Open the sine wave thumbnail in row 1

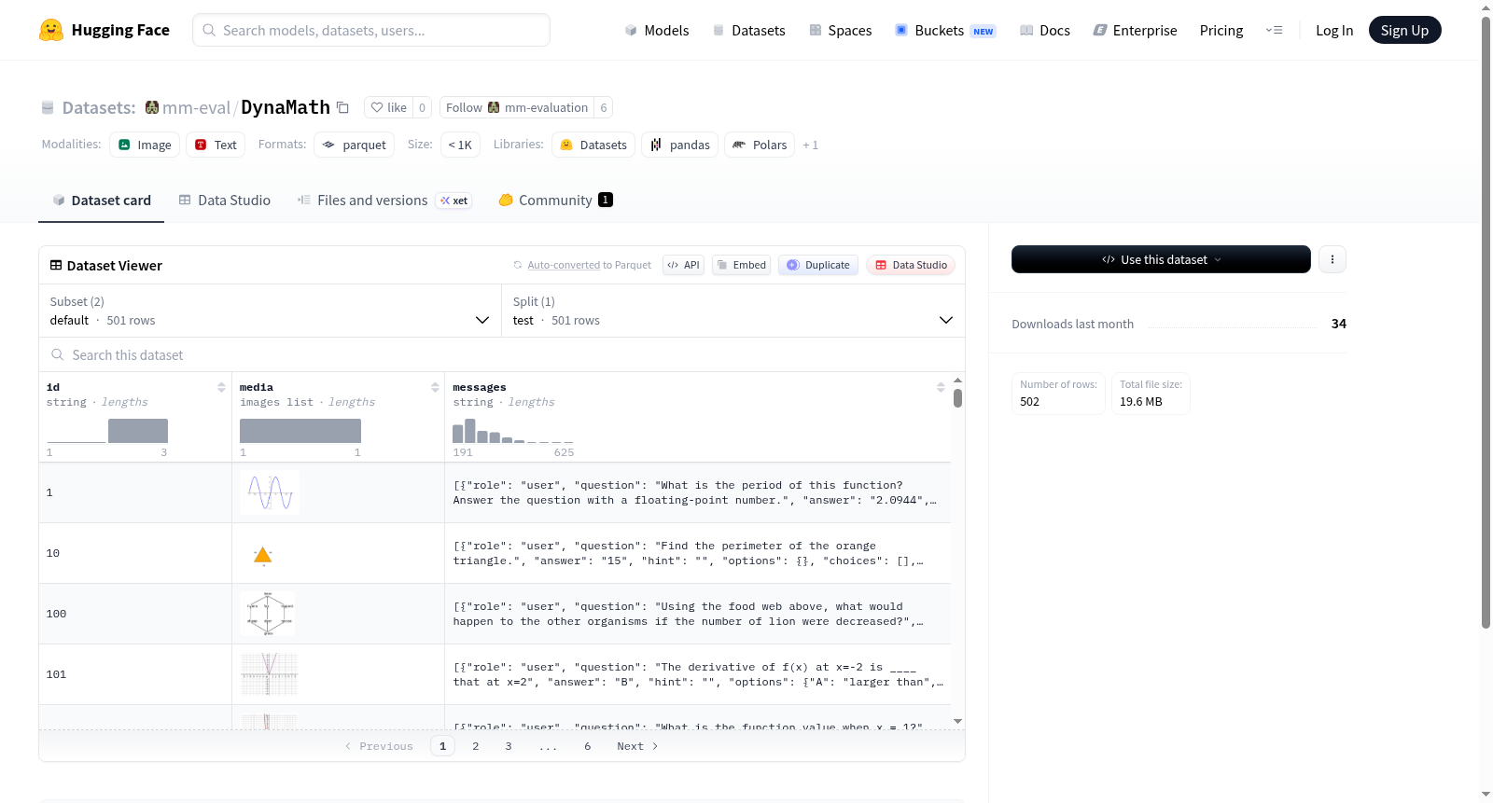point(270,492)
